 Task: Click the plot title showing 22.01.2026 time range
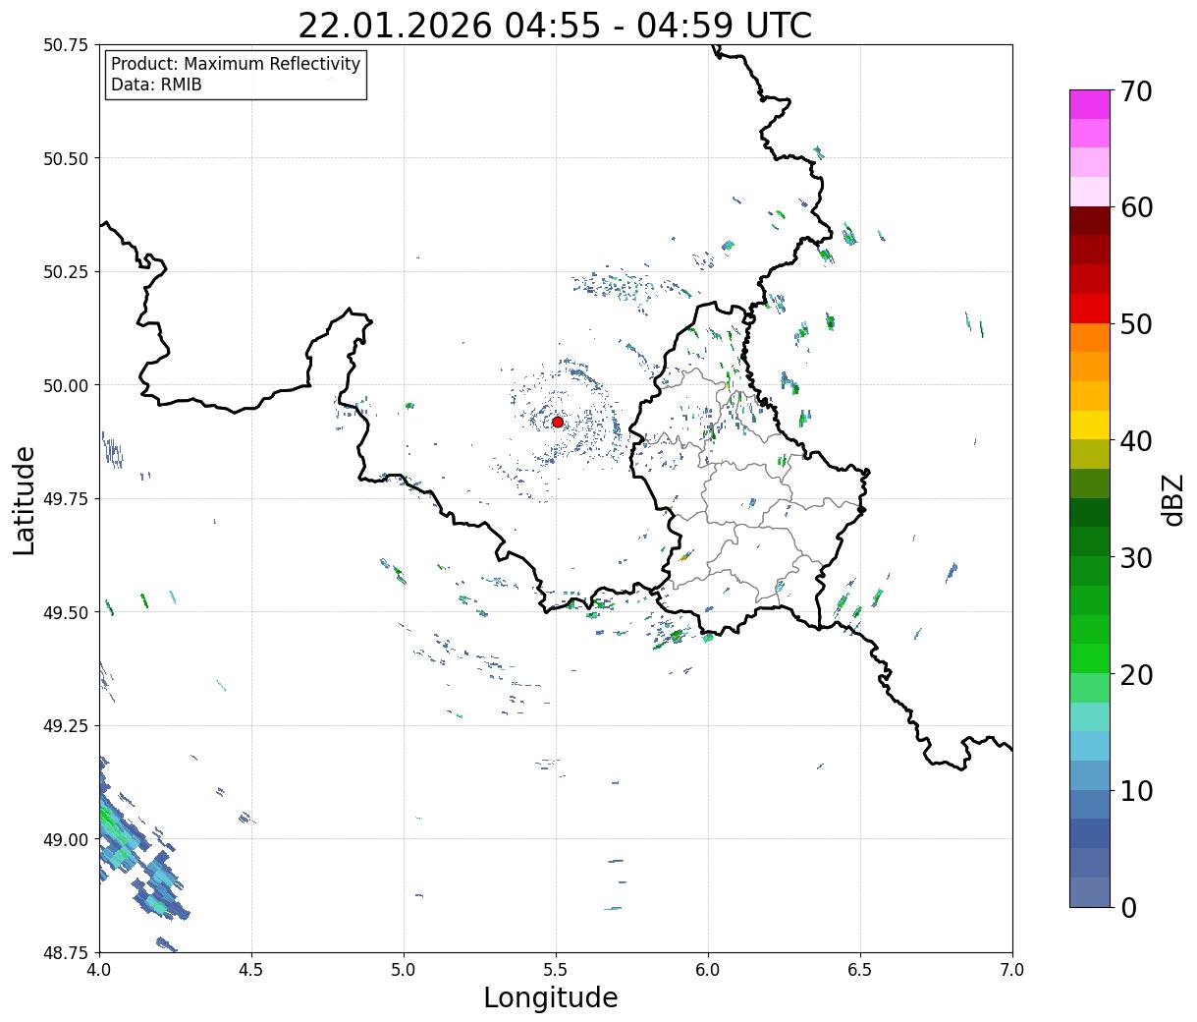pyautogui.click(x=555, y=26)
